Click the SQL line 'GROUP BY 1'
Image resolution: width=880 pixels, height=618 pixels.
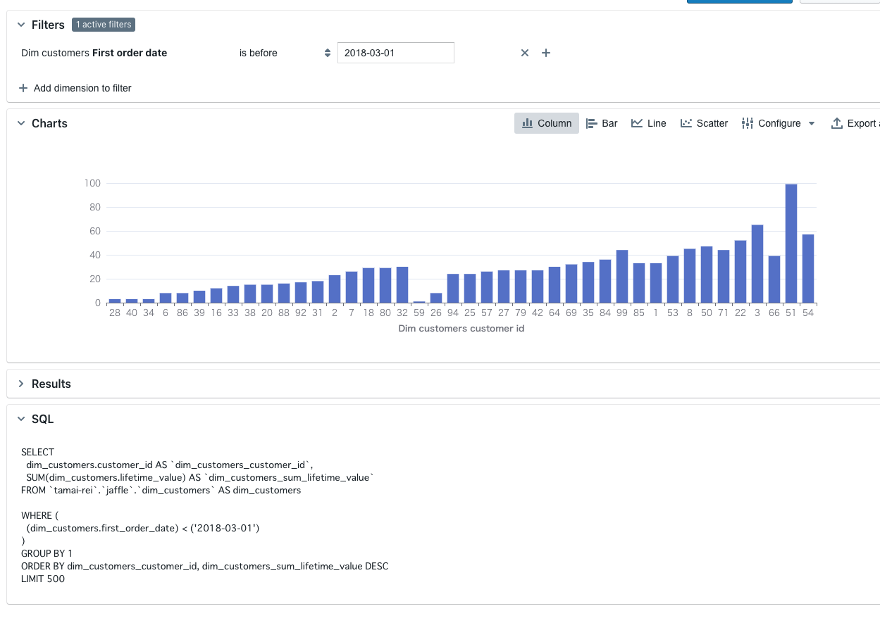[47, 553]
